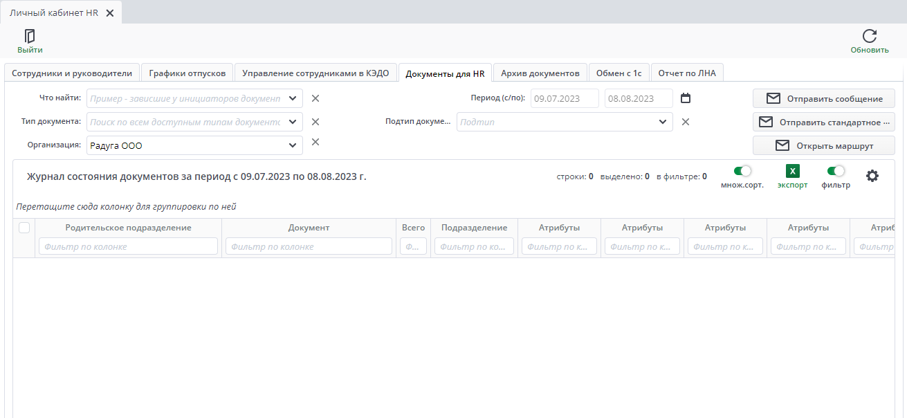
Task: Tick the select-all checkbox in table header
Action: point(24,228)
